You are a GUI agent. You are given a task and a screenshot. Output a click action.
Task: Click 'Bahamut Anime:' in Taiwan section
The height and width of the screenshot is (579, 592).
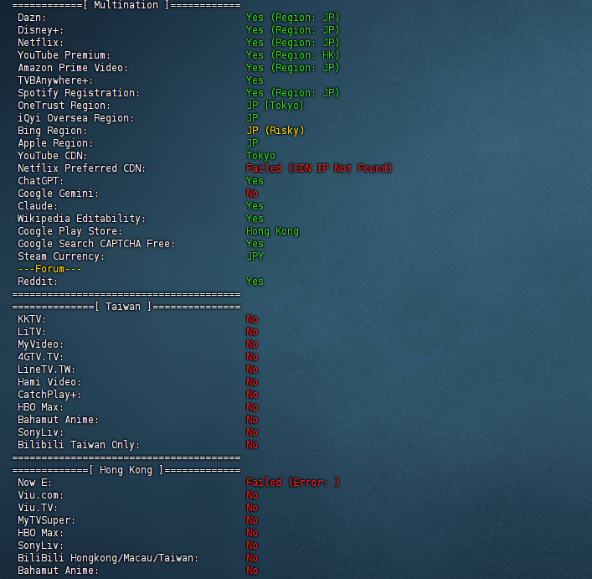58,420
